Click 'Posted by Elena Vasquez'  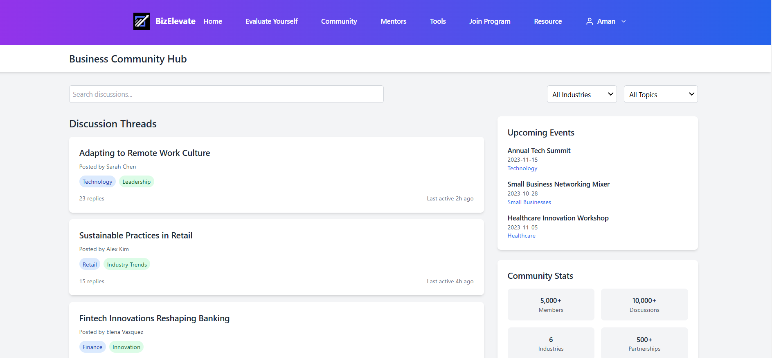111,332
